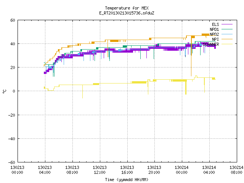Click the yellow SCANNER dip near 09:30
The width and height of the screenshot is (244, 183).
click(x=82, y=92)
